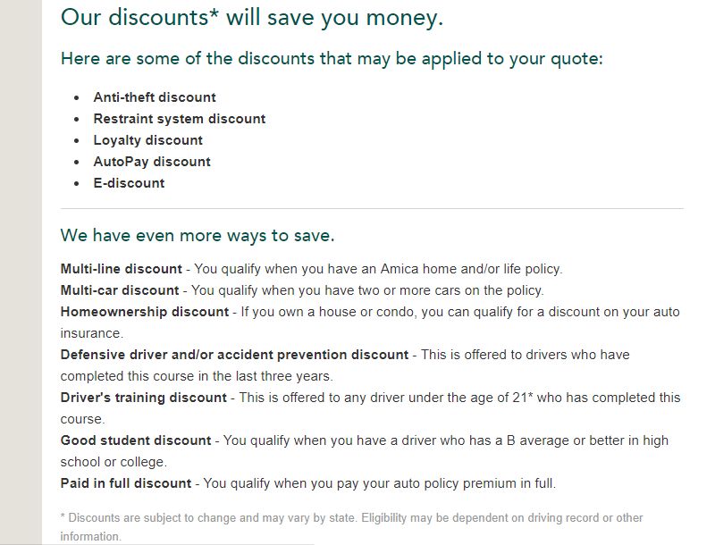Select the 'Here are some of the discounts' subheading
This screenshot has height=545, width=715.
(x=332, y=59)
